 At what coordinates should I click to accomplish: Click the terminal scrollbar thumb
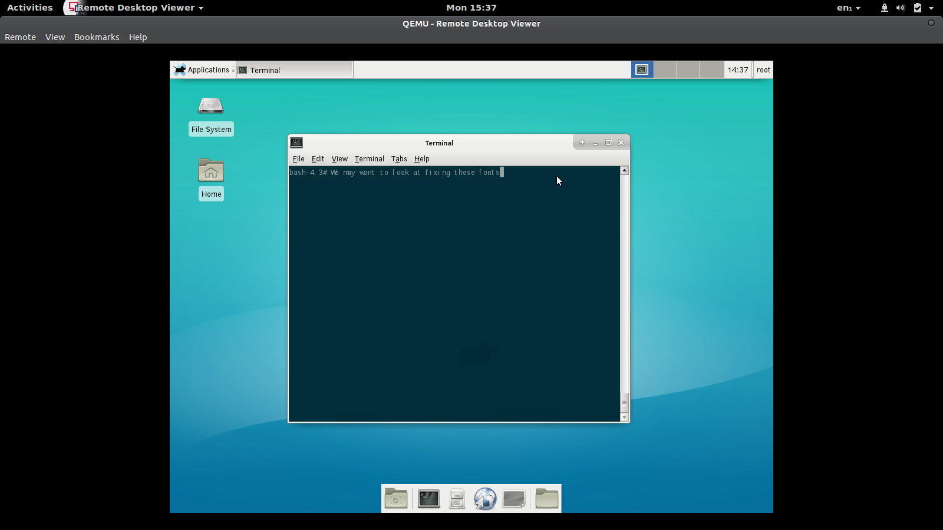(625, 403)
